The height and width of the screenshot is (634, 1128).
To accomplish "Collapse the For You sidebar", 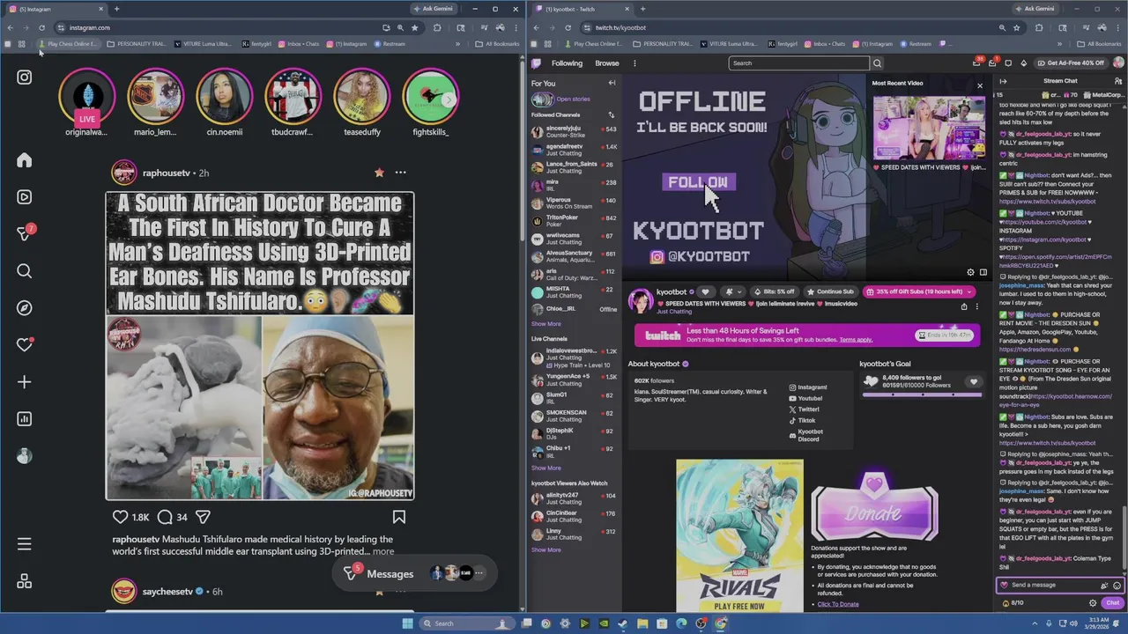I will tap(612, 83).
